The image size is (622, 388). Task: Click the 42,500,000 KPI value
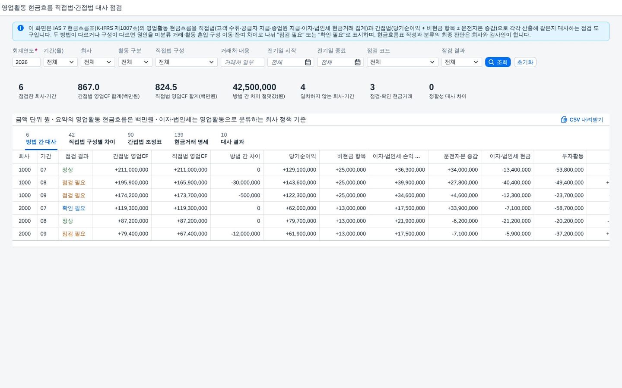[254, 87]
